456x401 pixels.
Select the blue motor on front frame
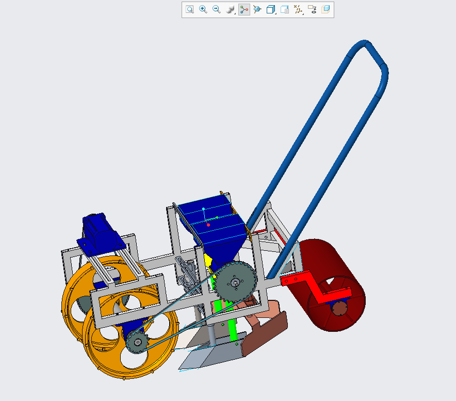pyautogui.click(x=98, y=233)
